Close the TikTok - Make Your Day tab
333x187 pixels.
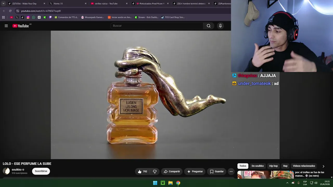44,4
